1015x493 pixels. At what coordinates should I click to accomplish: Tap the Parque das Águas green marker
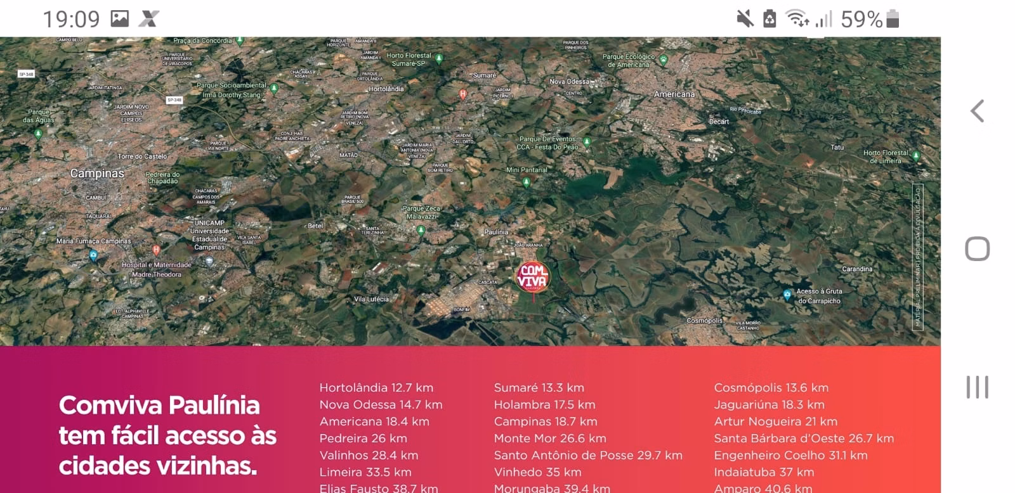pyautogui.click(x=38, y=134)
